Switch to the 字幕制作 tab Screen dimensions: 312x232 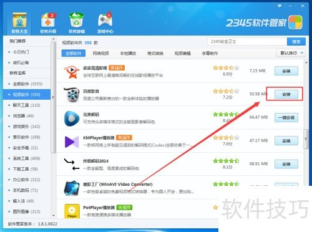point(210,54)
